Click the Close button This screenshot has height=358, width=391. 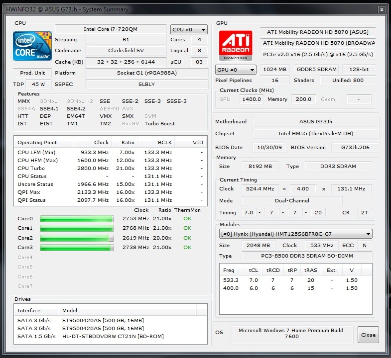click(368, 335)
